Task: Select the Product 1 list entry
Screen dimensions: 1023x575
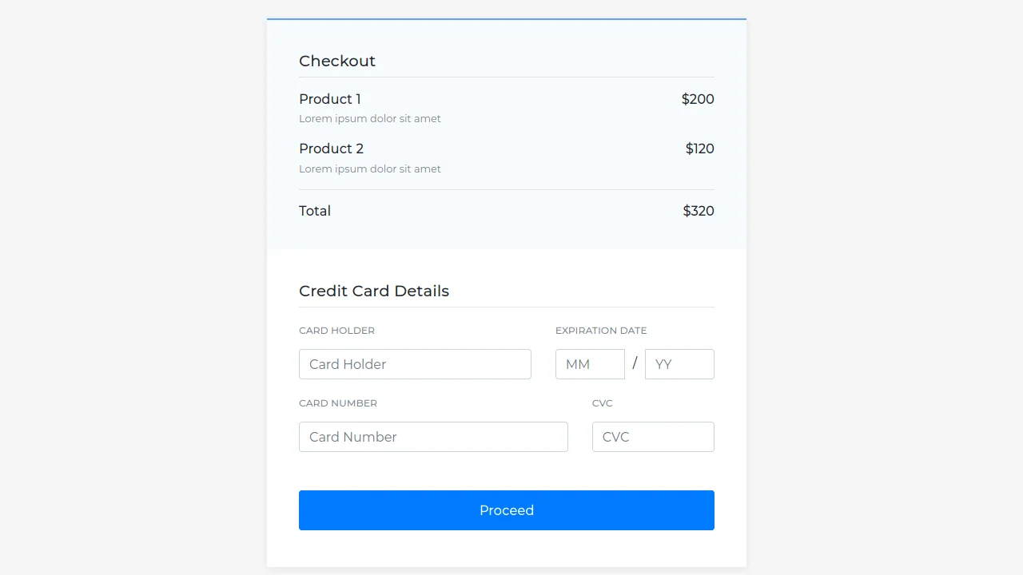Action: [x=330, y=99]
